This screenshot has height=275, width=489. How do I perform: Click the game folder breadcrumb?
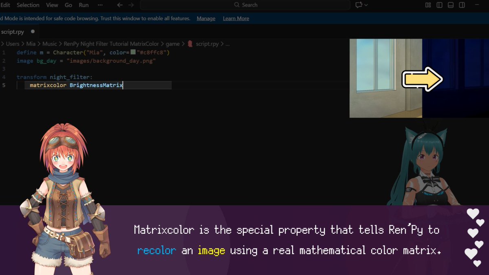coord(172,44)
